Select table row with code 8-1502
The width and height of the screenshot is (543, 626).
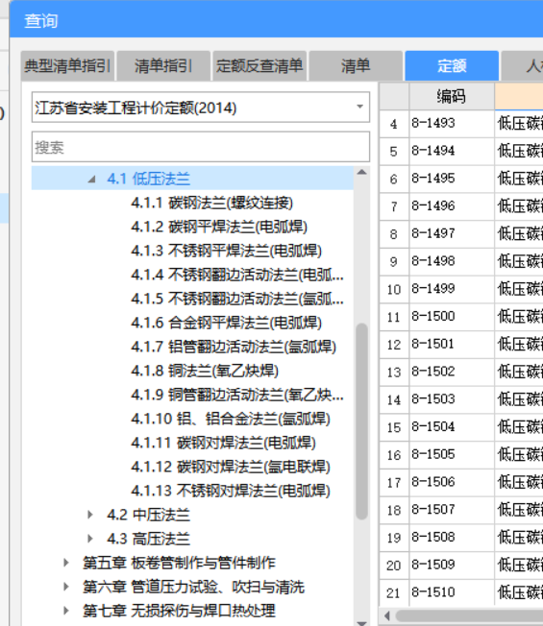pos(461,373)
